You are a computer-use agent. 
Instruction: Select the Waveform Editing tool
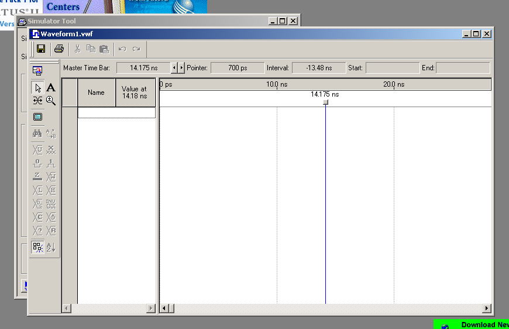pyautogui.click(x=37, y=100)
